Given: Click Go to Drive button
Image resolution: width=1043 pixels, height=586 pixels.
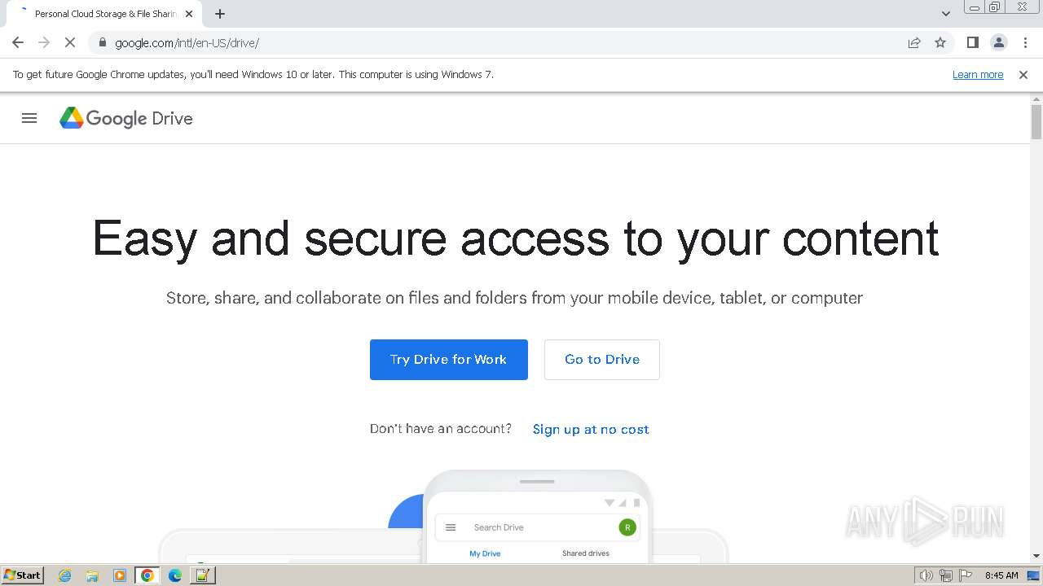Looking at the screenshot, I should [x=602, y=360].
